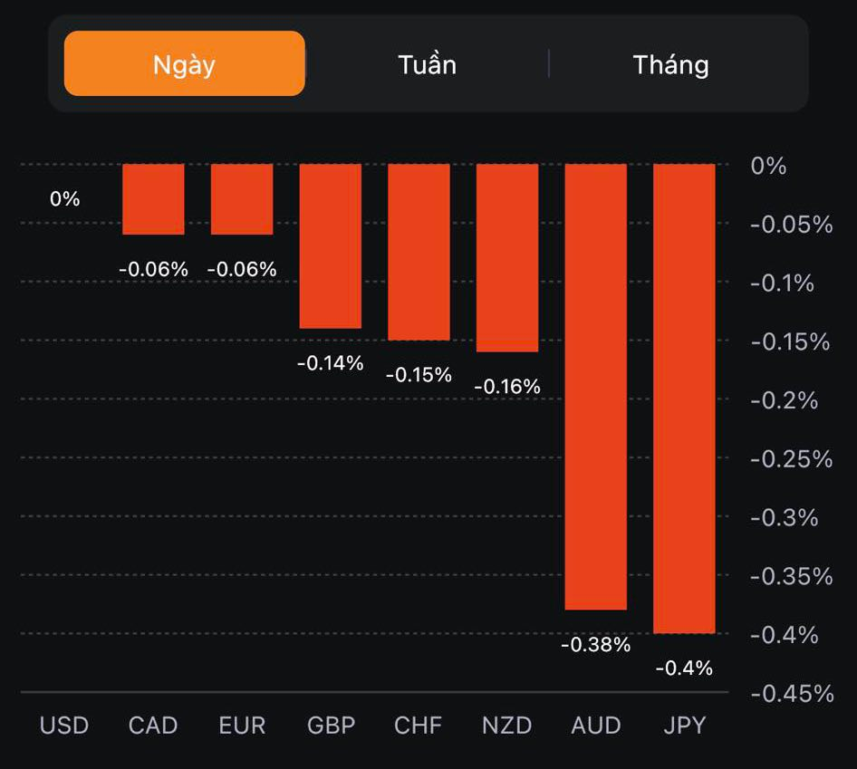The height and width of the screenshot is (769, 857).
Task: Click the -0.38% value label
Action: click(x=595, y=645)
